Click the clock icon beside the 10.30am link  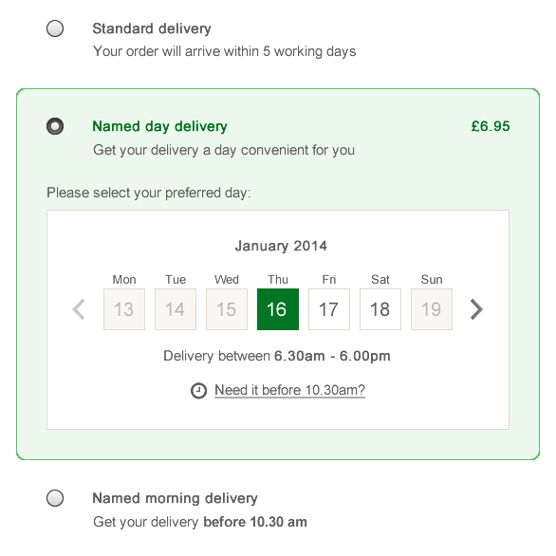[x=198, y=390]
